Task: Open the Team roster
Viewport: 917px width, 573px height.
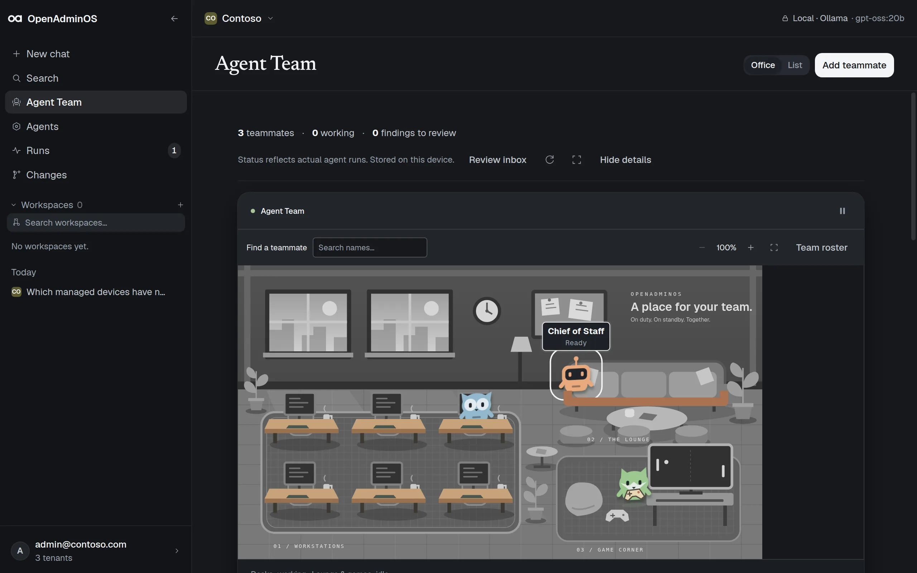Action: point(821,247)
